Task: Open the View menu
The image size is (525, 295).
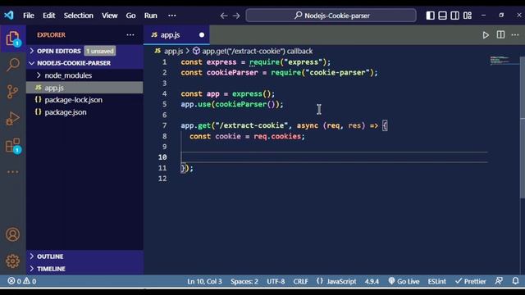Action: [x=109, y=16]
